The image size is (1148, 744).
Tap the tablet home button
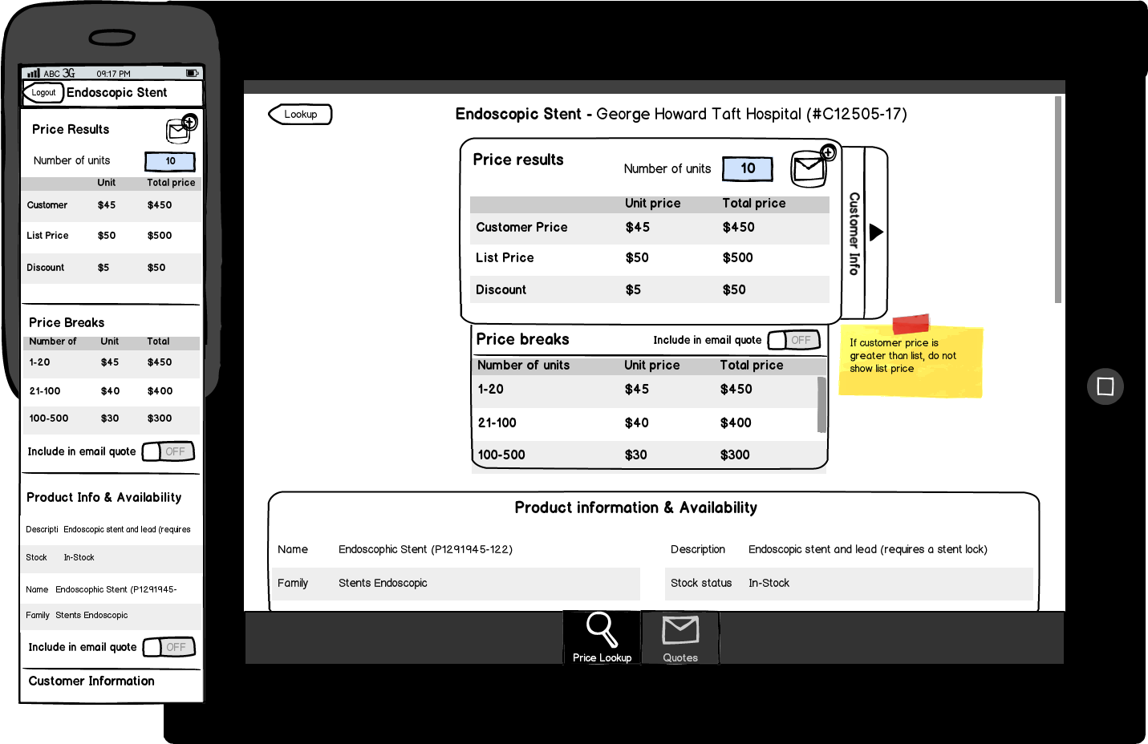point(1105,386)
